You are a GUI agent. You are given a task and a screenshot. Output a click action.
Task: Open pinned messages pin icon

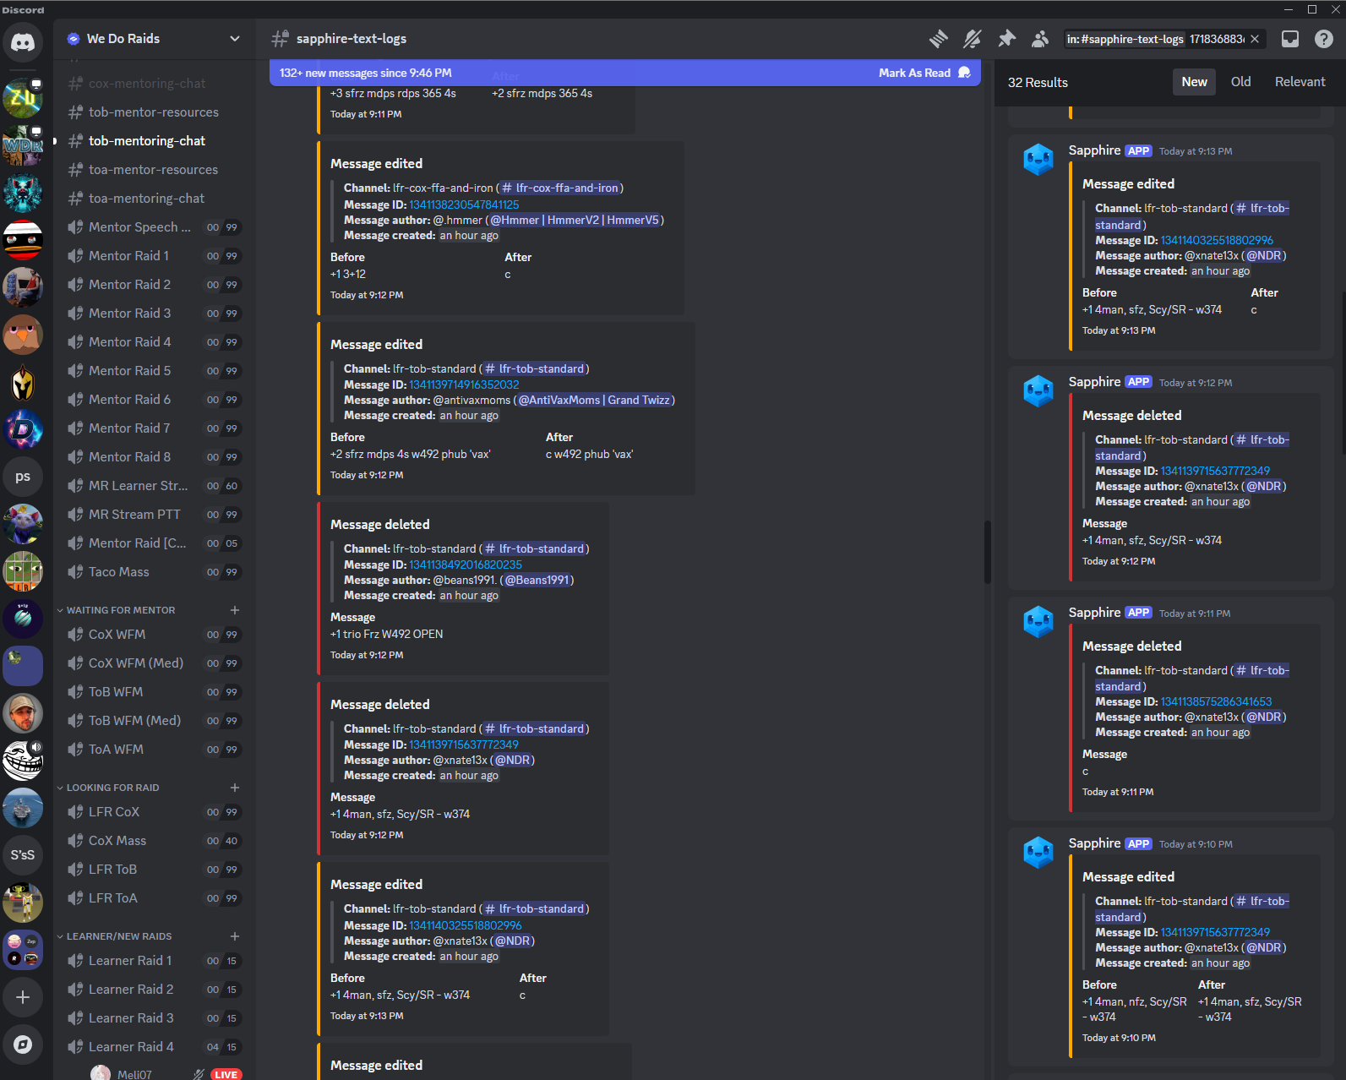point(1006,39)
